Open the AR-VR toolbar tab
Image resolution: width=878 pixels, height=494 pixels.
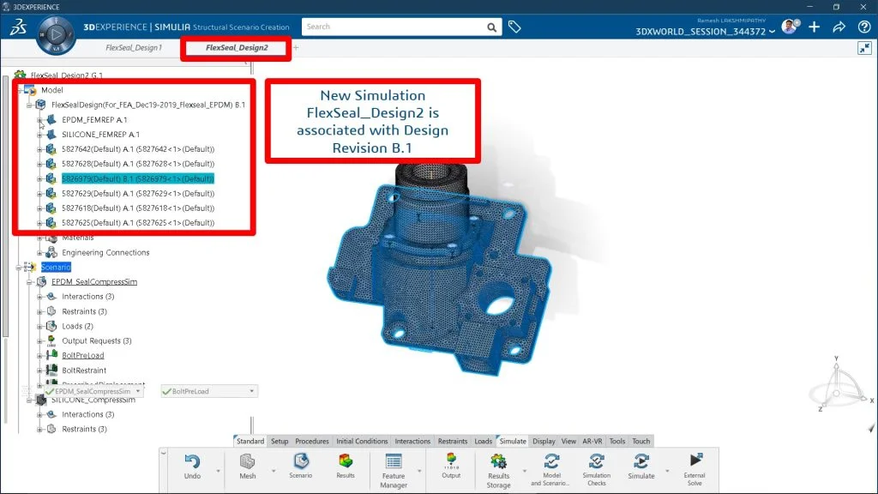tap(592, 442)
